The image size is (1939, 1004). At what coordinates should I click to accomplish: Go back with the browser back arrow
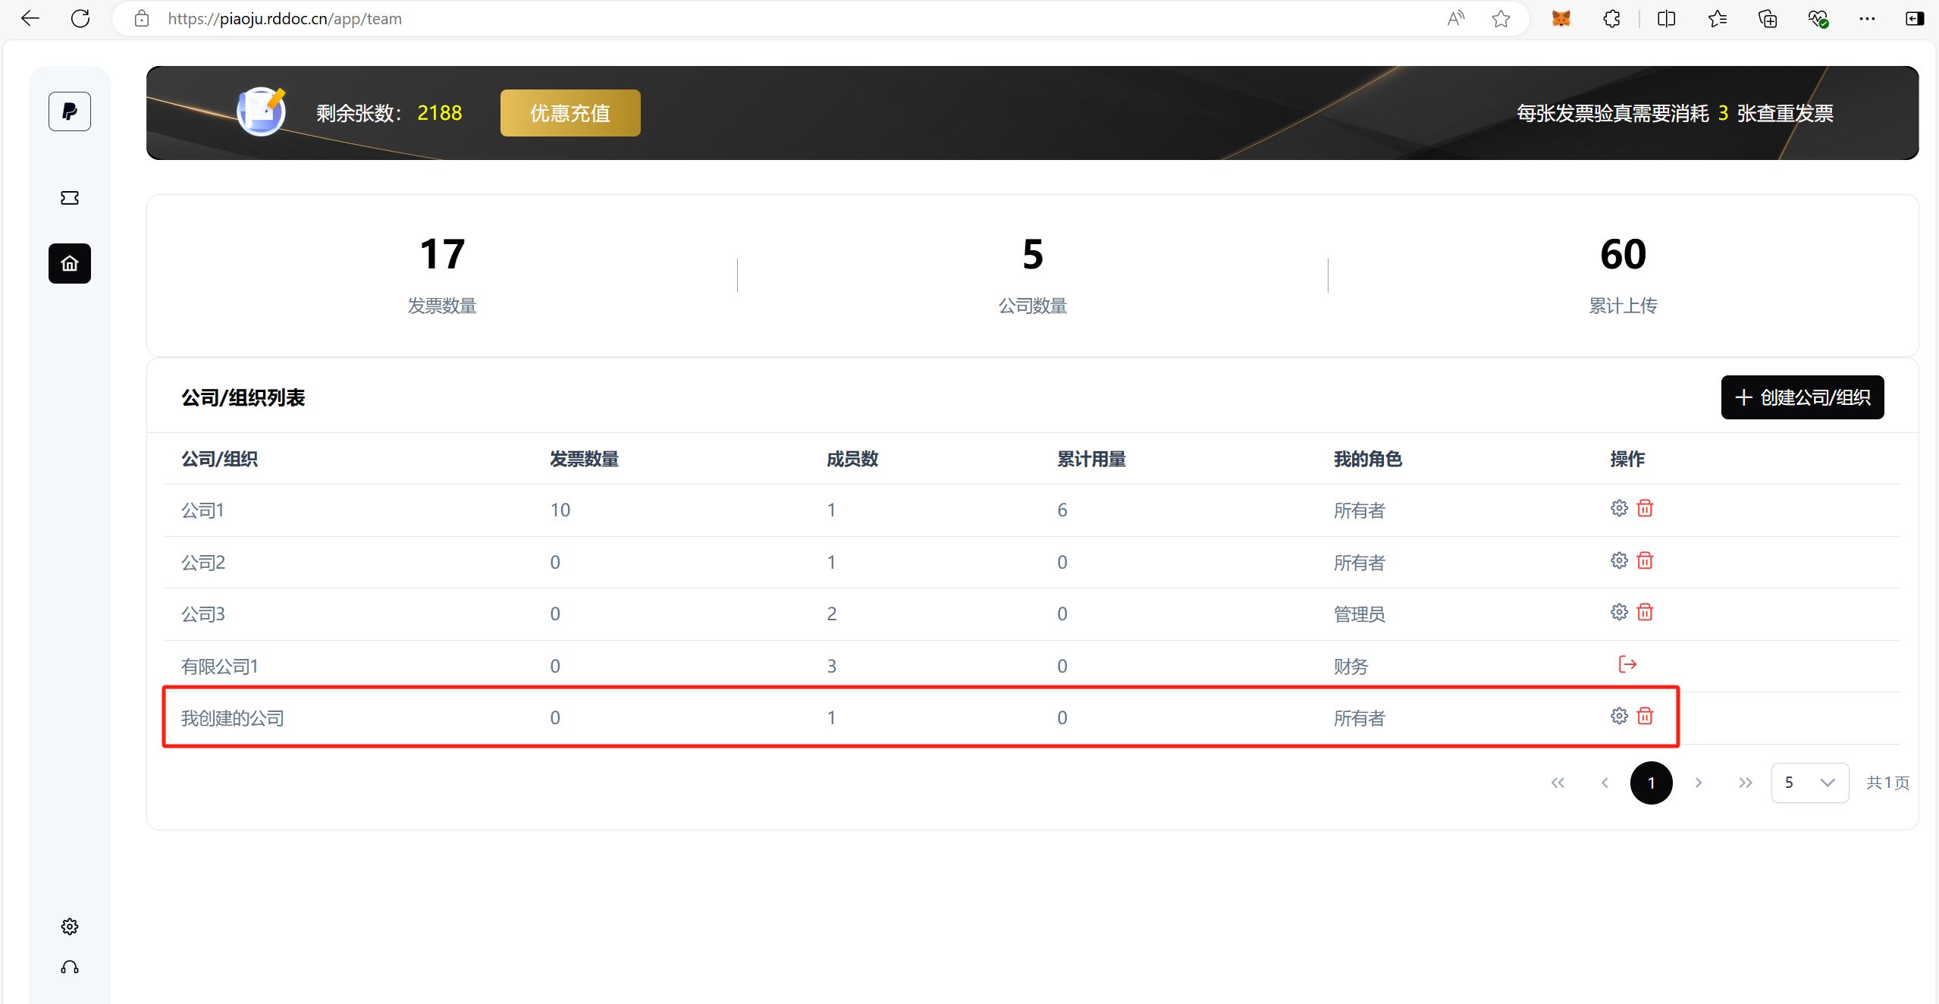coord(30,18)
